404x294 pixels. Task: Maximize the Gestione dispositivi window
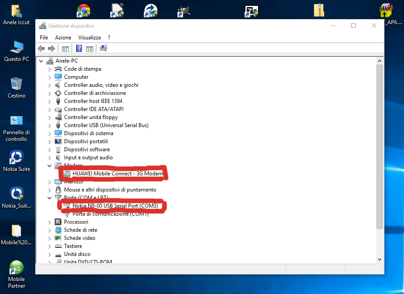coord(353,26)
